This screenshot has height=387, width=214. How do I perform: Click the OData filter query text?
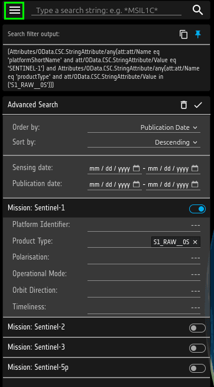[103, 68]
